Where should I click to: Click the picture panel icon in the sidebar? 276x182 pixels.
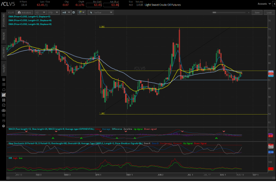tap(4, 80)
